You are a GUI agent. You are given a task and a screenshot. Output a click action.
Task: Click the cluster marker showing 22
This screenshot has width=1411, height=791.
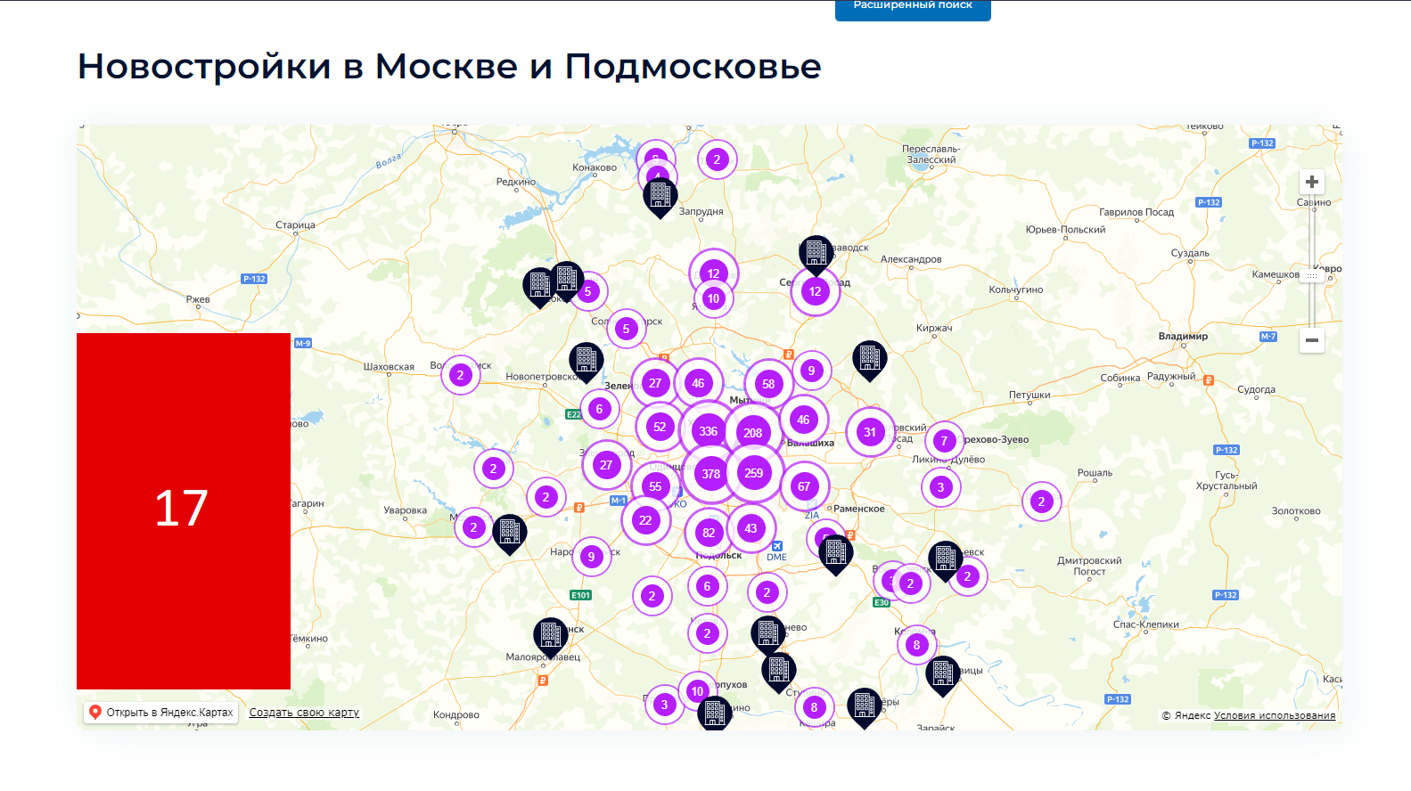tap(645, 520)
